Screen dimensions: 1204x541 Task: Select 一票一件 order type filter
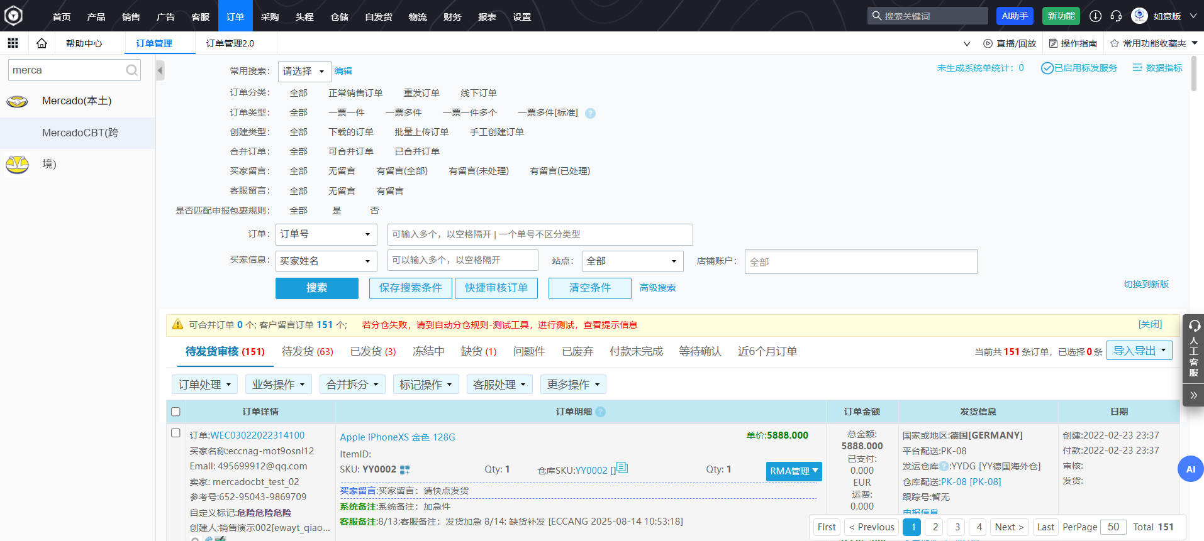[x=347, y=112]
